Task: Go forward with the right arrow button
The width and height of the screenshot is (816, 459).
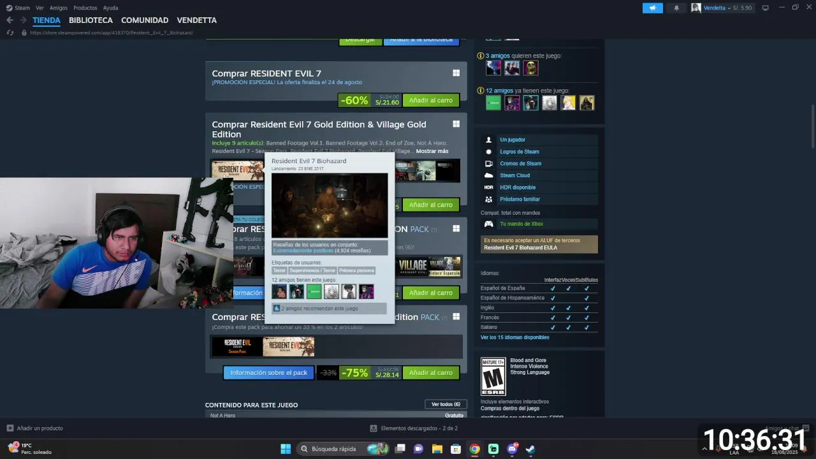Action: pyautogui.click(x=23, y=20)
